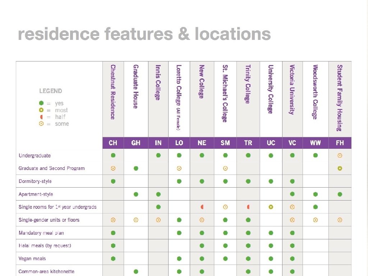Click the LEGEND heading
The width and height of the screenshot is (368, 276).
coord(51,91)
